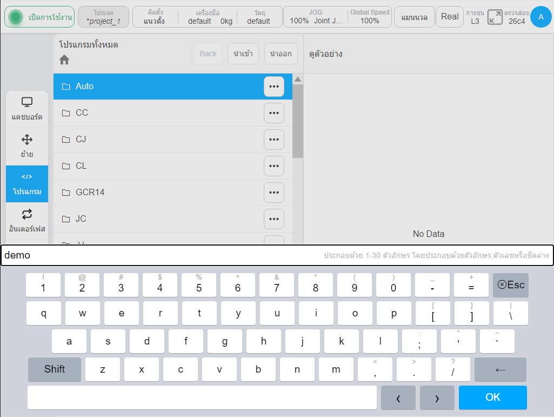
Task: Click the home icon under โปรแกรมทั้งหมด
Action: click(64, 60)
